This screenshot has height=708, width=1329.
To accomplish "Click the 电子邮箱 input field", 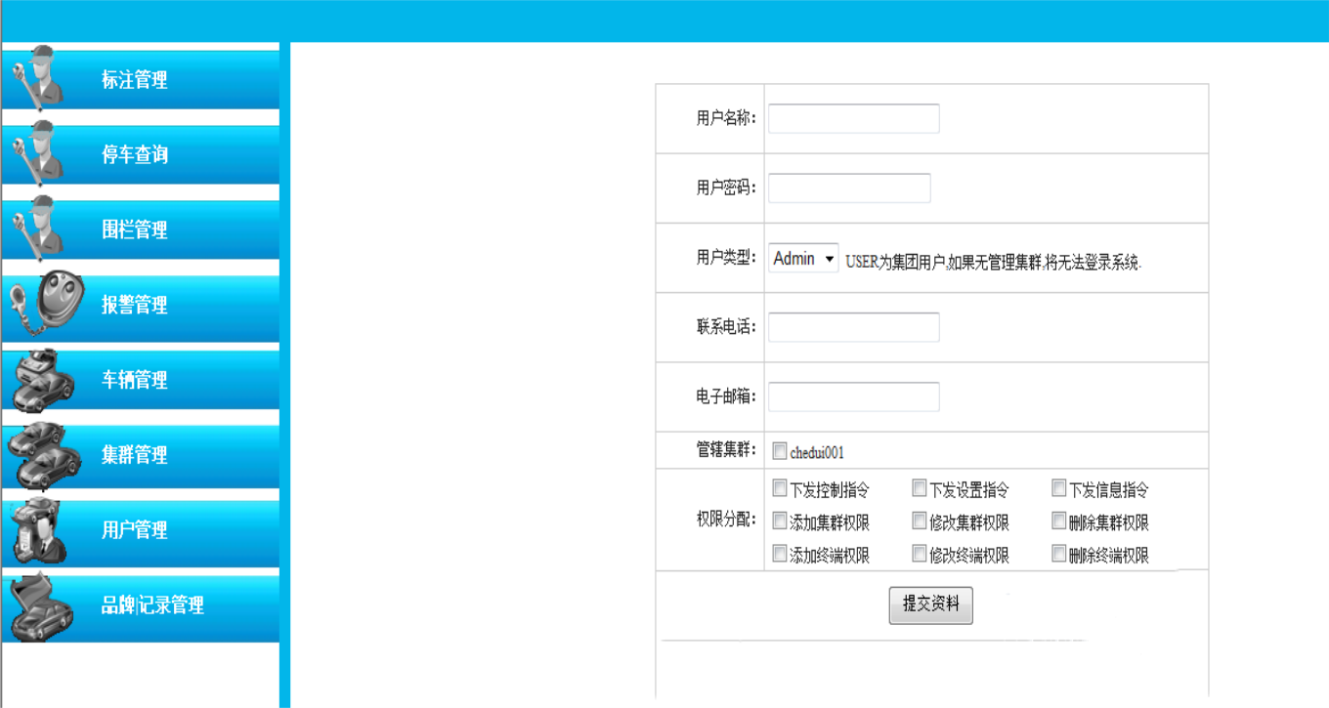I will point(853,396).
